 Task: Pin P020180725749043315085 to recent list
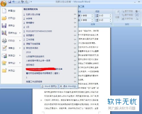coord(75,31)
